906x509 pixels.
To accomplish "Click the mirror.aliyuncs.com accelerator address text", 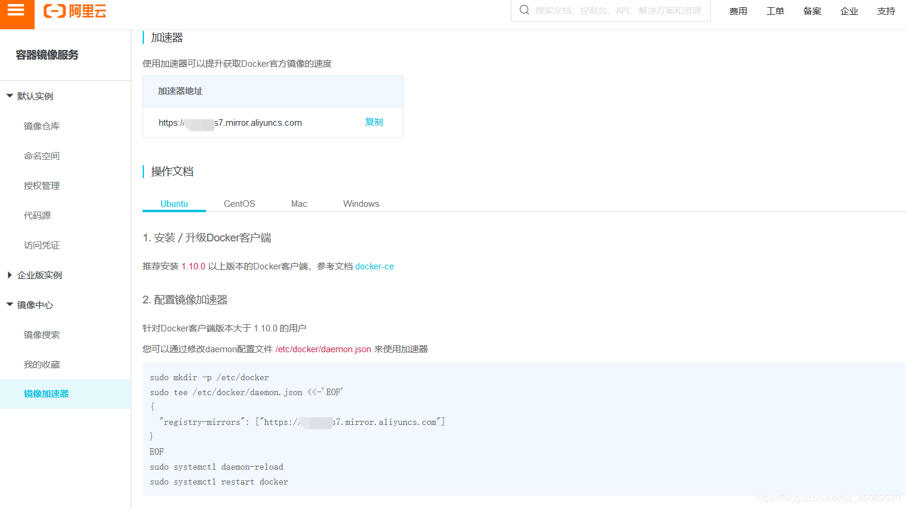I will coord(230,123).
